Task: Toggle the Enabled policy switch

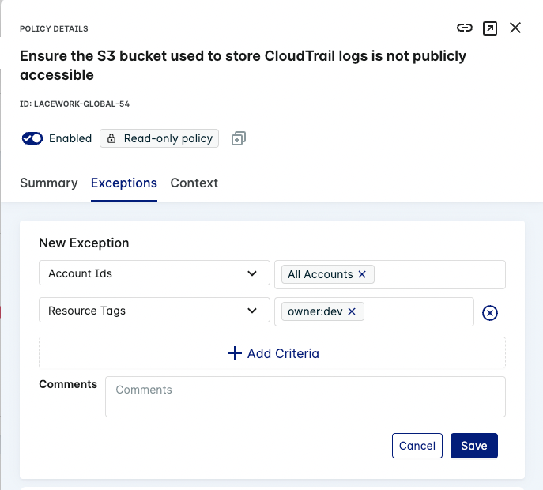Action: tap(32, 138)
